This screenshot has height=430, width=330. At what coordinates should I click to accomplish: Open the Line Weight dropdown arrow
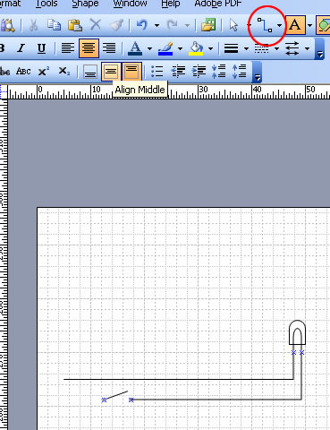pyautogui.click(x=246, y=48)
